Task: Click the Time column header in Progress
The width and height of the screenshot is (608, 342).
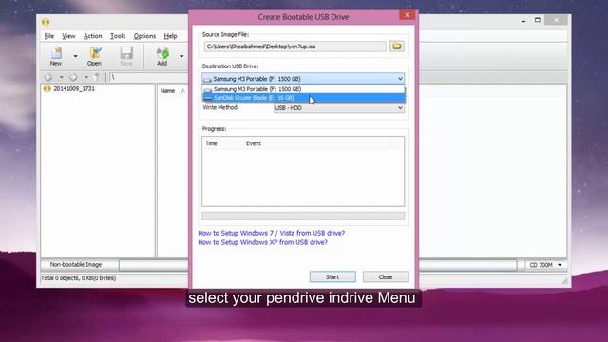Action: 211,143
